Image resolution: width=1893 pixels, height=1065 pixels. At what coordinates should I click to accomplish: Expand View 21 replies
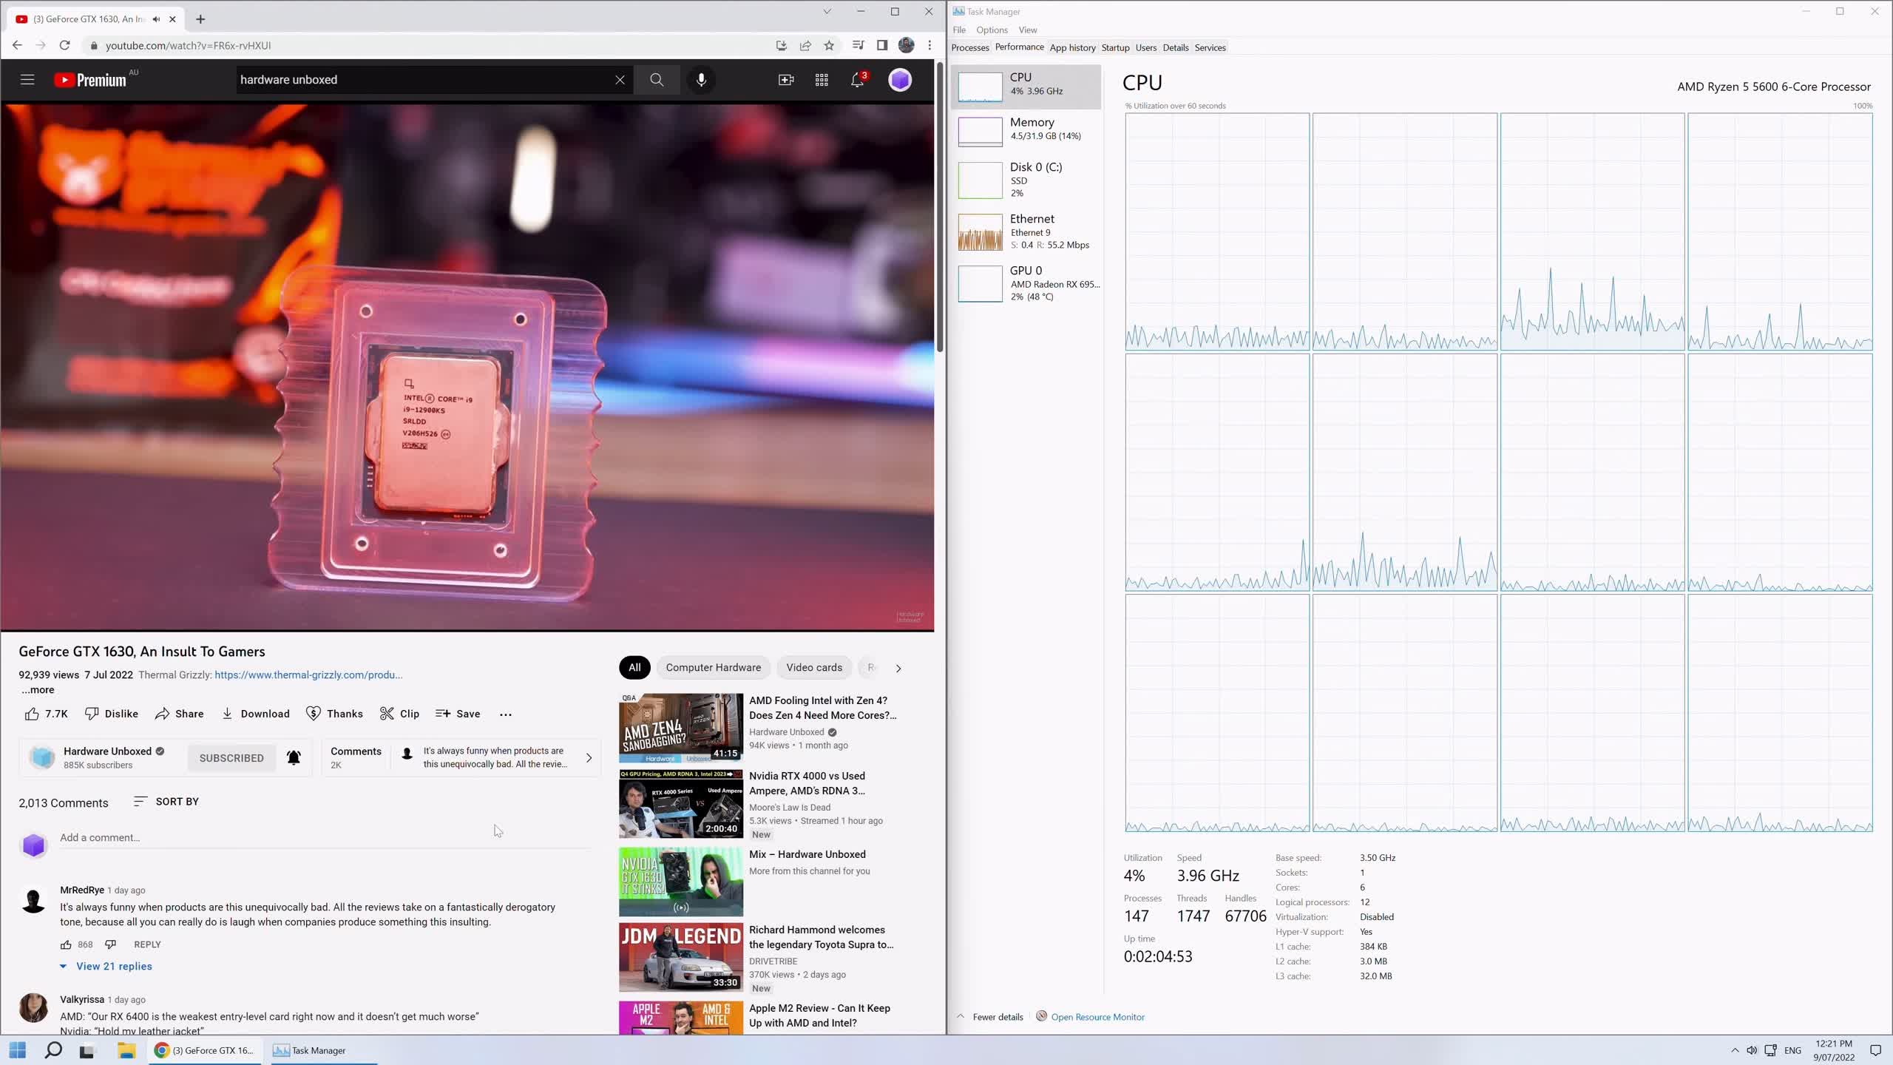(x=113, y=966)
